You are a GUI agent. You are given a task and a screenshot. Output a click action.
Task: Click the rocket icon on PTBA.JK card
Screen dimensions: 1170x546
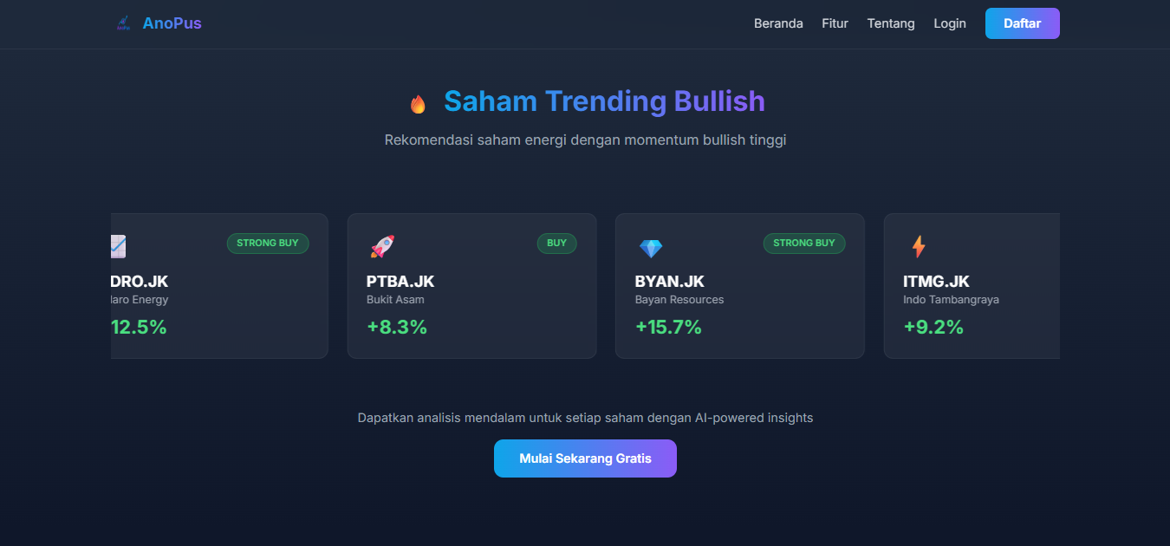click(382, 247)
